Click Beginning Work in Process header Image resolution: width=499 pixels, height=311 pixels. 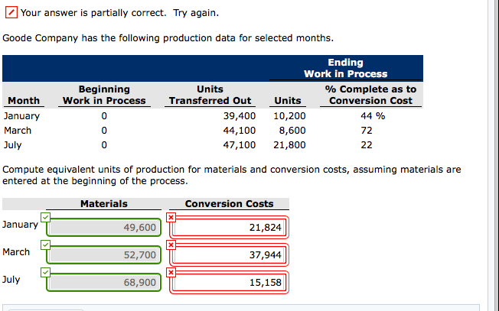(x=104, y=95)
